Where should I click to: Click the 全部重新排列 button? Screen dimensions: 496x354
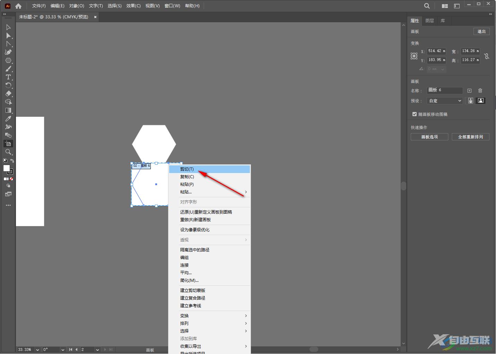470,137
